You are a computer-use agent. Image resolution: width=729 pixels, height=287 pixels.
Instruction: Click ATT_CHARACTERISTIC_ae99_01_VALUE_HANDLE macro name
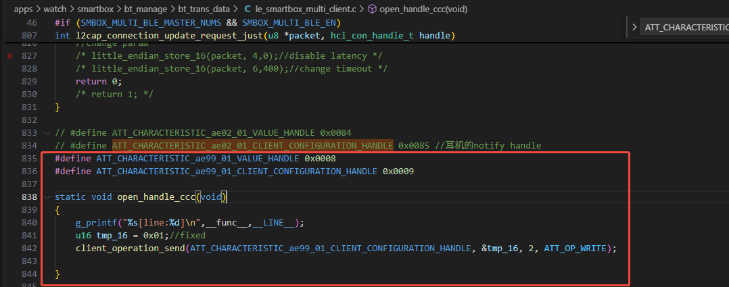(197, 159)
